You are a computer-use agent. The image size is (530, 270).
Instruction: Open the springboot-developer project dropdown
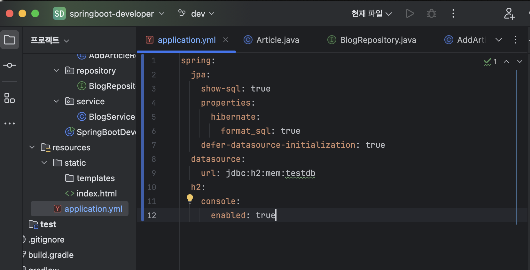click(x=117, y=13)
